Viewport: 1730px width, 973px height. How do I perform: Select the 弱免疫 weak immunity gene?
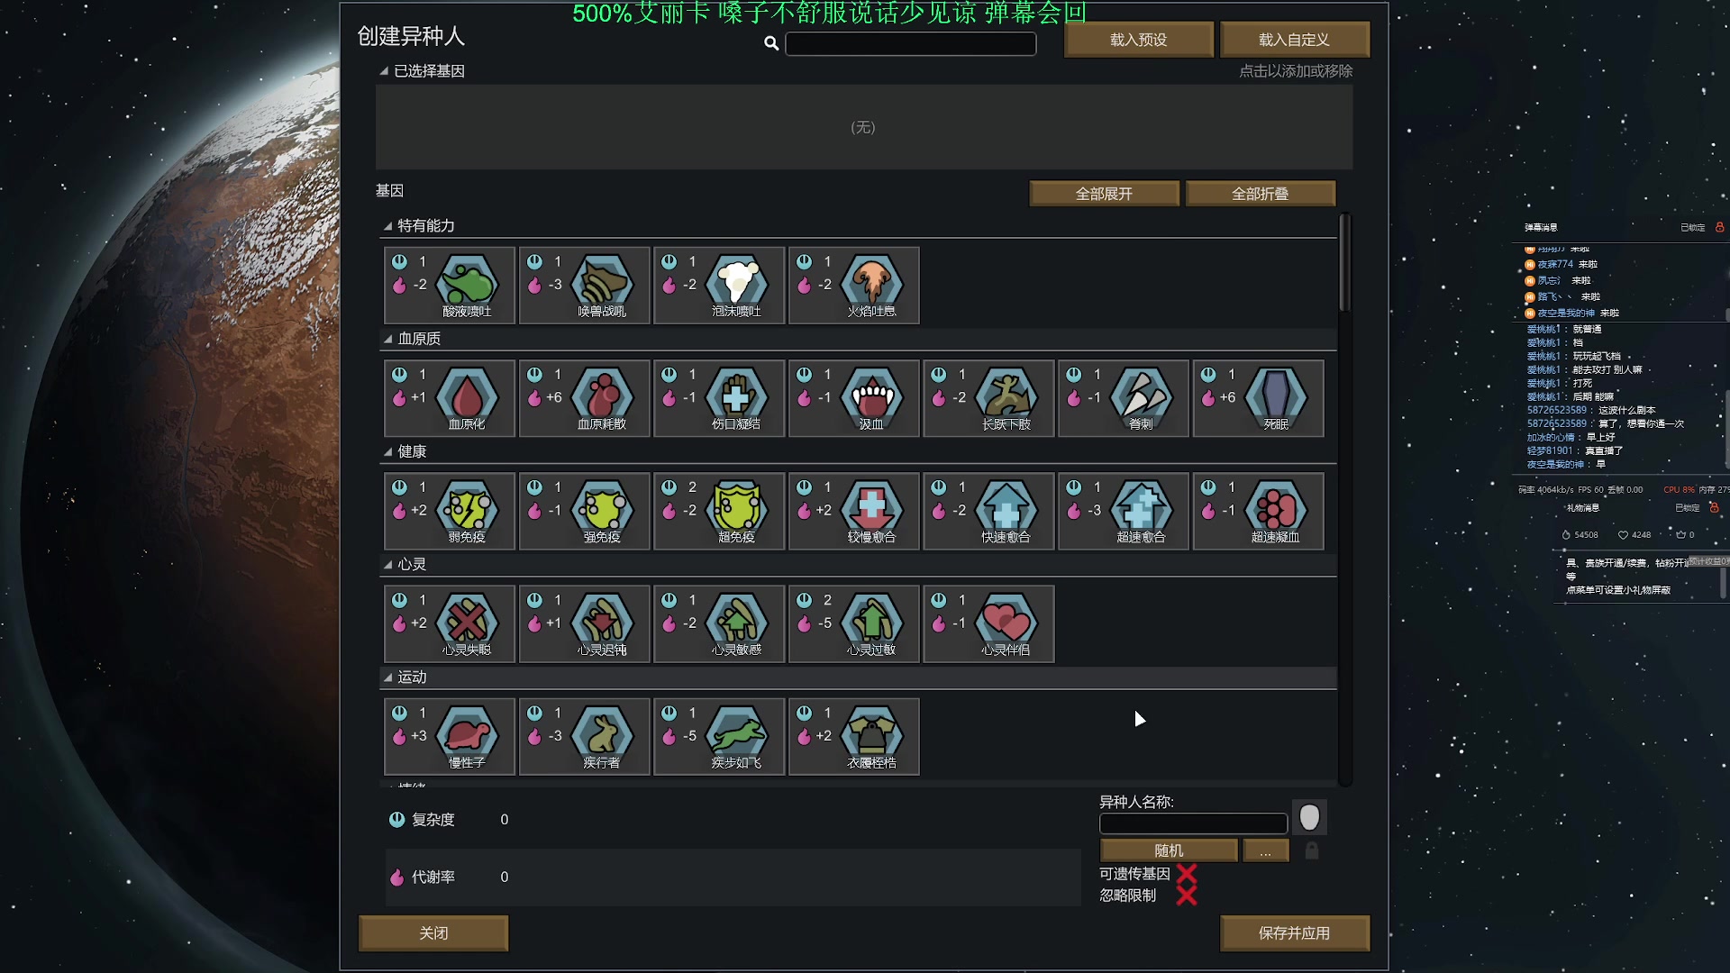point(449,511)
